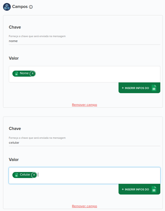Viewport: 165px width, 211px height.
Task: Click the Google Sheets icon in the second INSERIR INFOS DO button
Action: coord(154,189)
